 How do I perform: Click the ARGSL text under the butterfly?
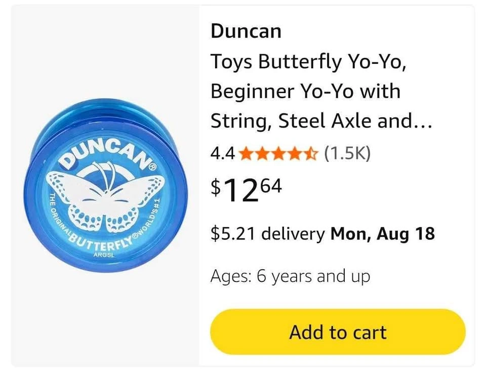(x=105, y=255)
